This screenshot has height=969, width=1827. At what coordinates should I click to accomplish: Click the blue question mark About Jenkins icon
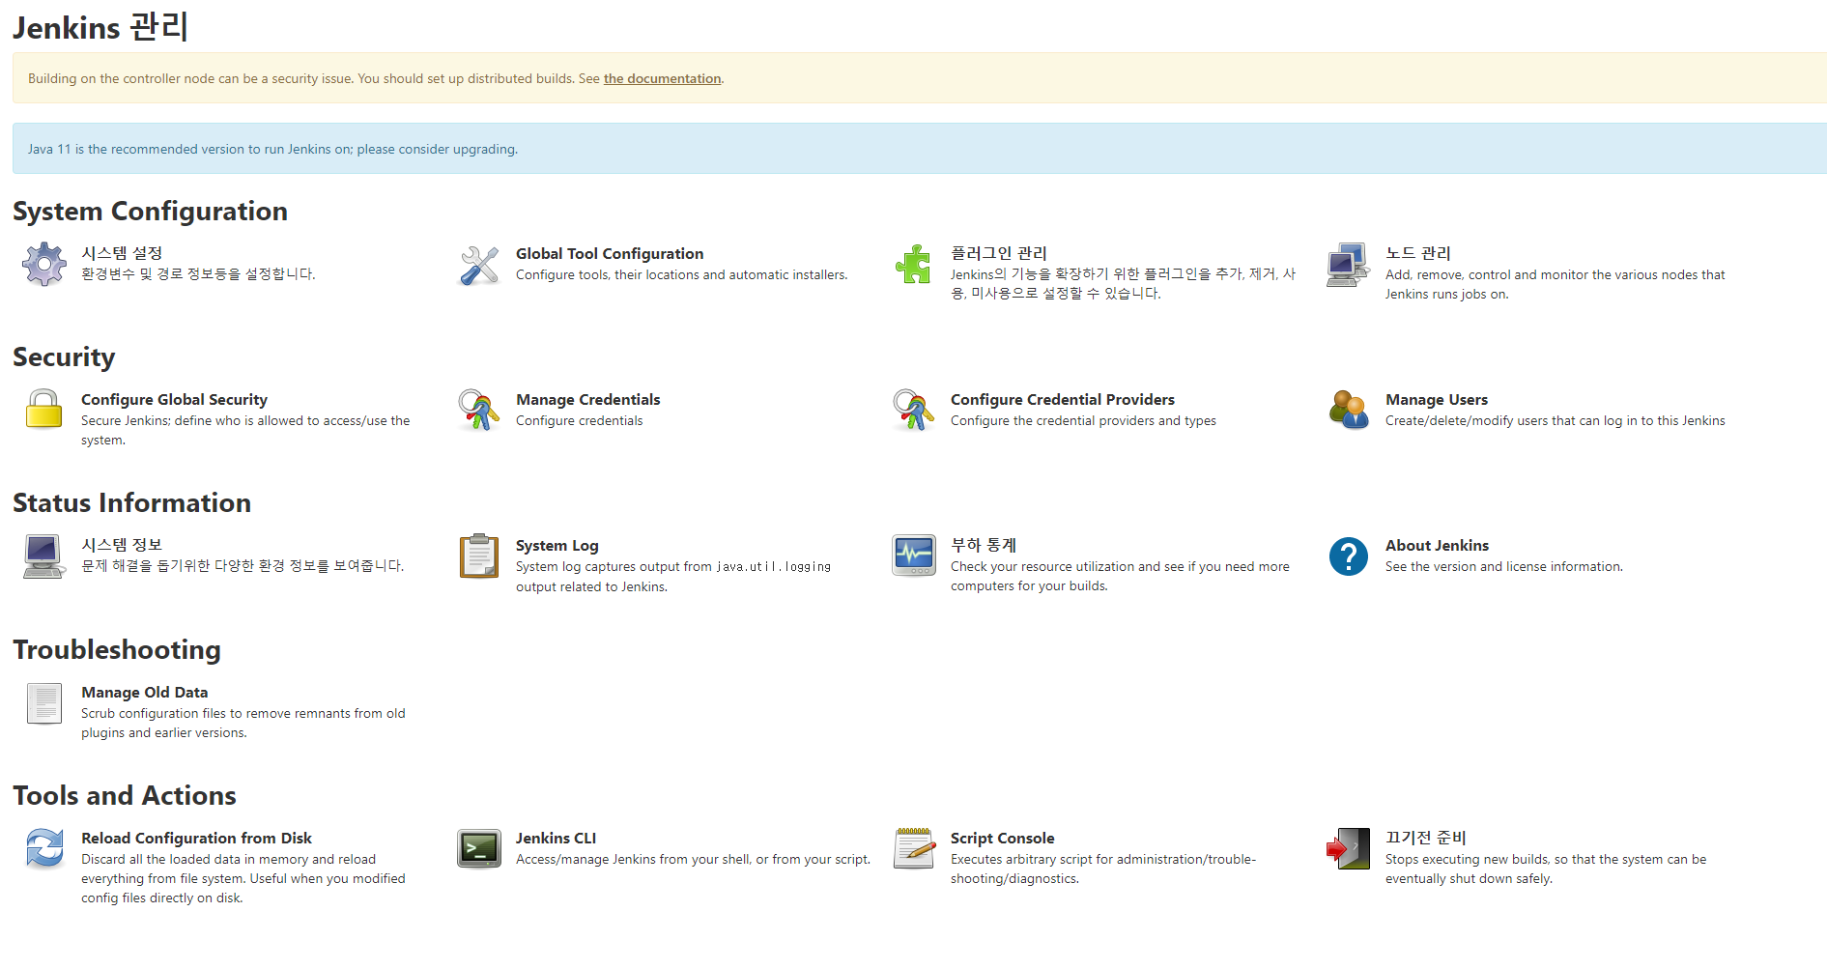(x=1349, y=556)
